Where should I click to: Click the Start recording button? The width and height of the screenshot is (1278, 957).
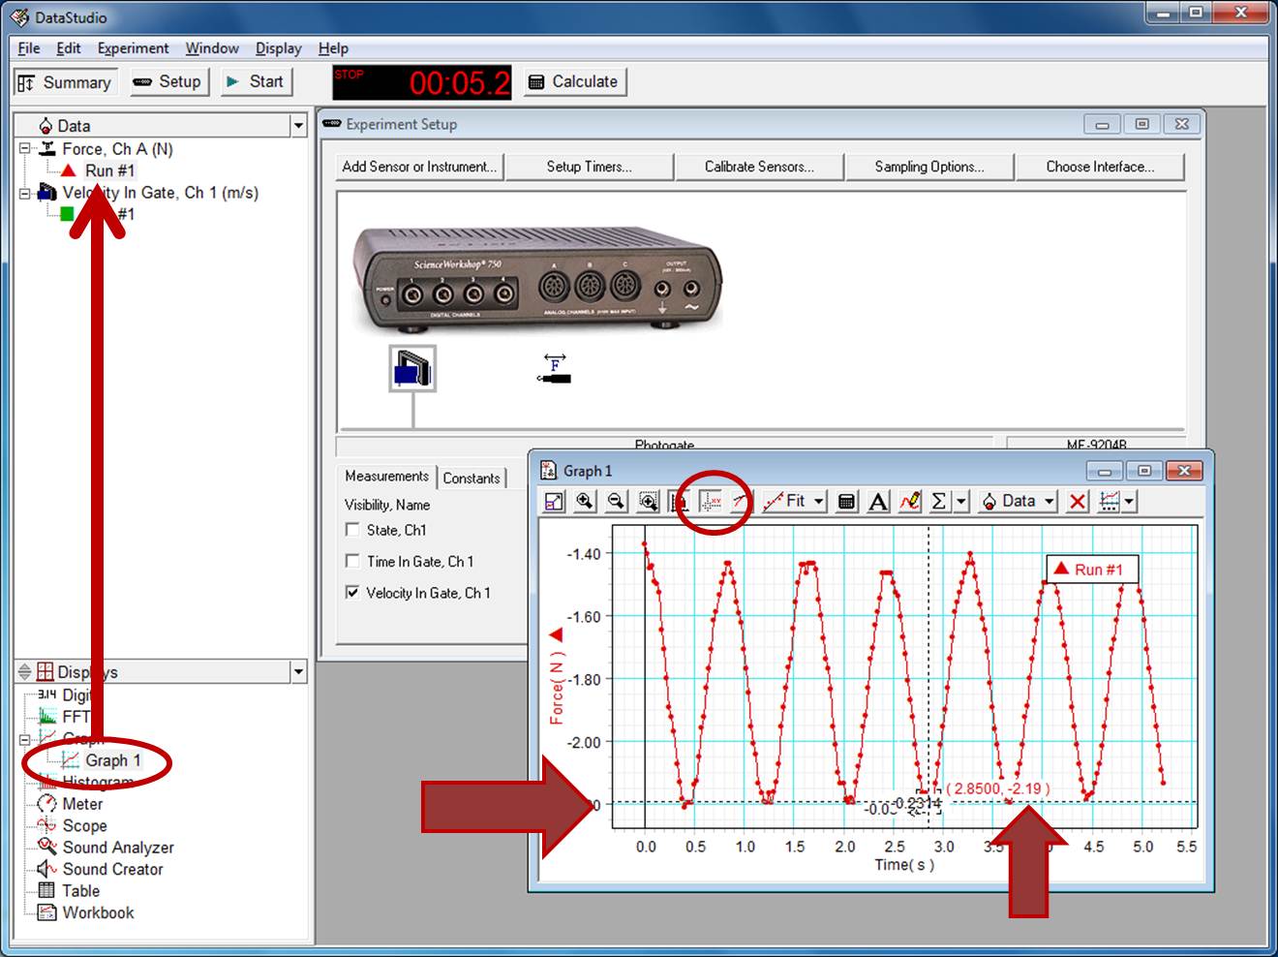(255, 82)
